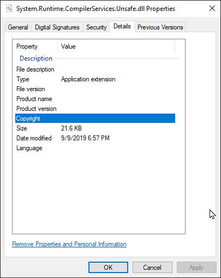221x278 pixels.
Task: Close the Properties dialog window
Action: point(212,8)
